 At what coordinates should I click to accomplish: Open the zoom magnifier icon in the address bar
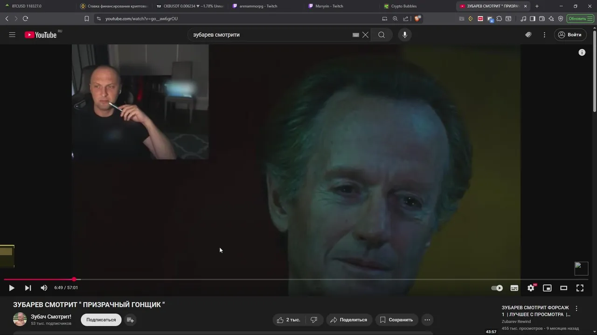[x=395, y=19]
